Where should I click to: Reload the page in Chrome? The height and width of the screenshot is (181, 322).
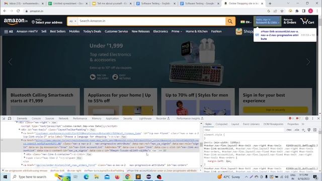(x=18, y=11)
